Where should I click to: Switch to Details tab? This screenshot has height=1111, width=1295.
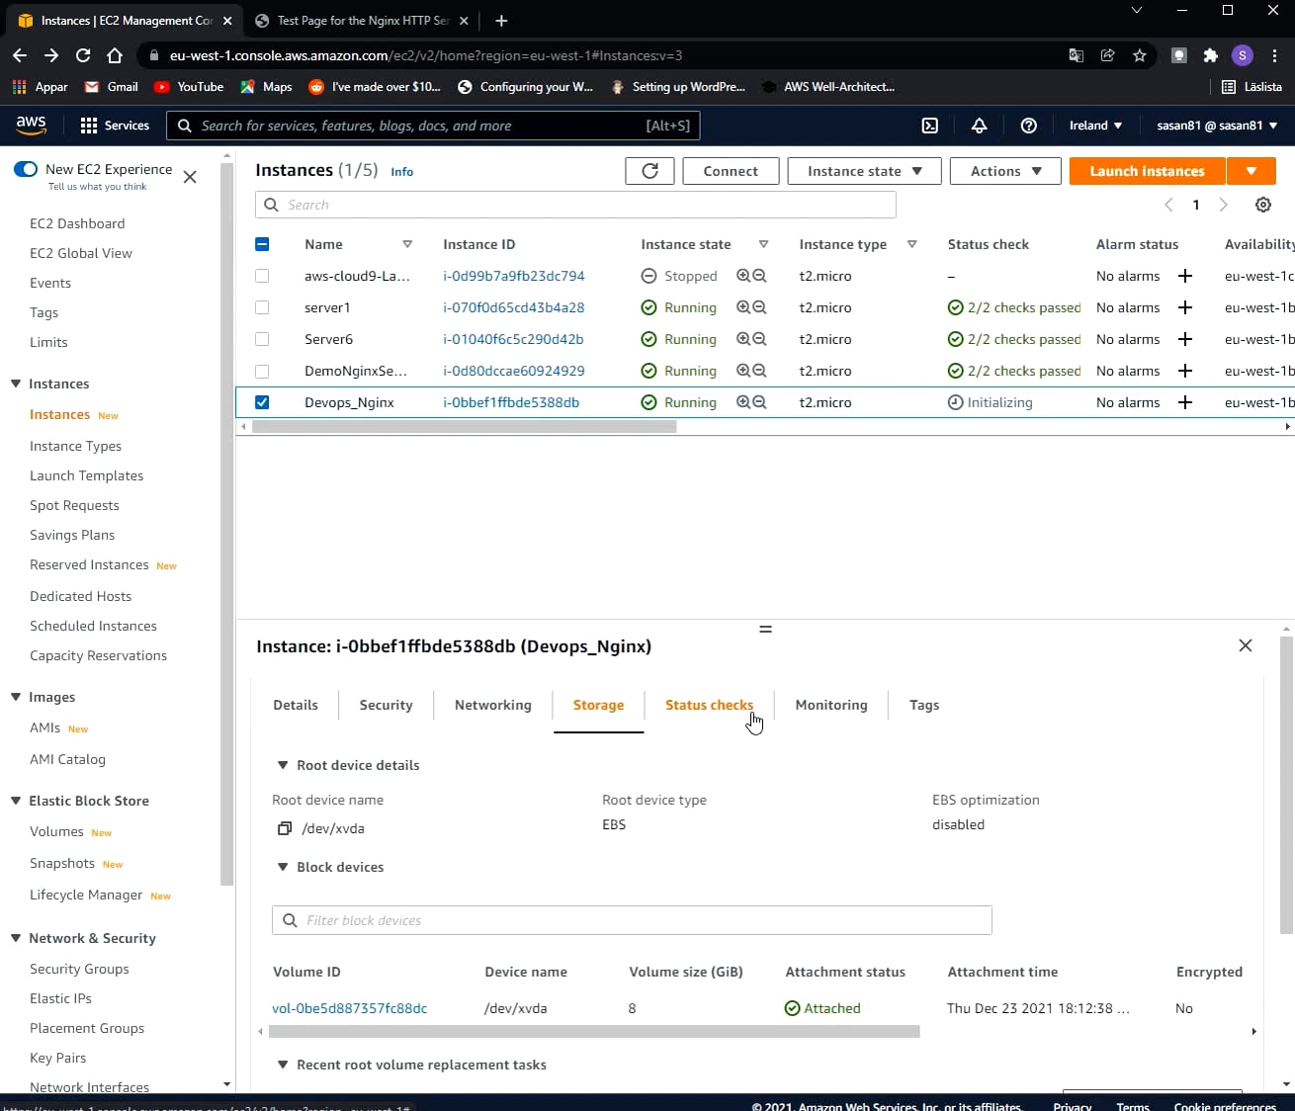296,705
